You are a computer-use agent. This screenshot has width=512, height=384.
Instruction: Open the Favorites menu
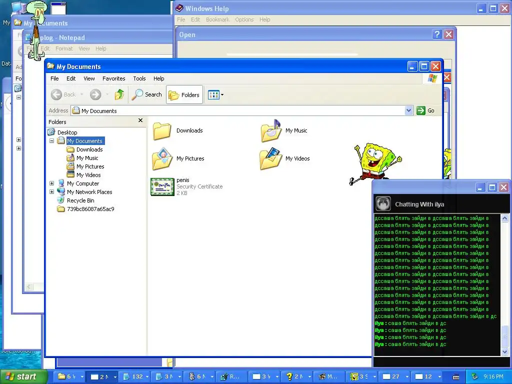tap(113, 78)
